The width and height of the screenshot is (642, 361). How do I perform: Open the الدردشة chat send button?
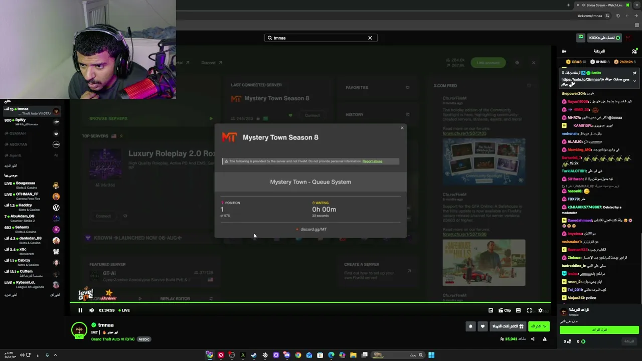click(629, 341)
